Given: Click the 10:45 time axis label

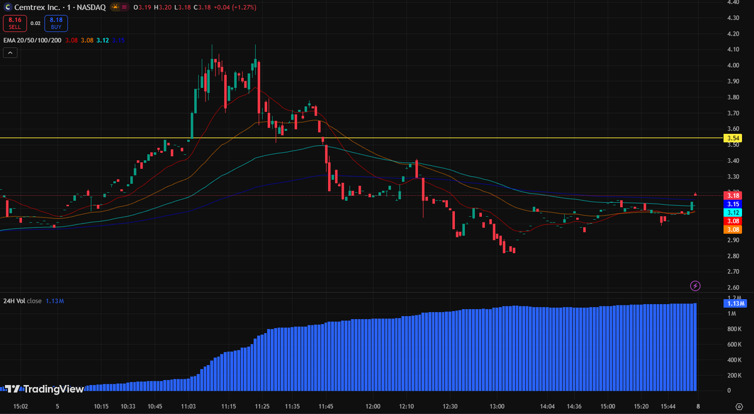Looking at the screenshot, I should click(x=156, y=406).
